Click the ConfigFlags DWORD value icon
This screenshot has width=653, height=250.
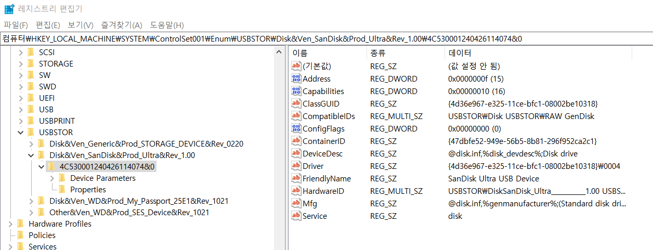tap(296, 128)
